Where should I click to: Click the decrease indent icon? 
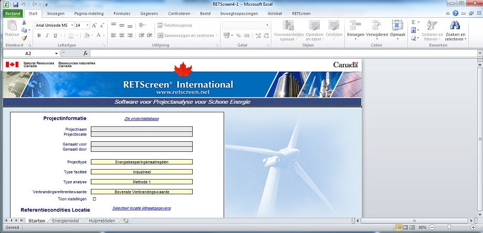click(x=141, y=36)
